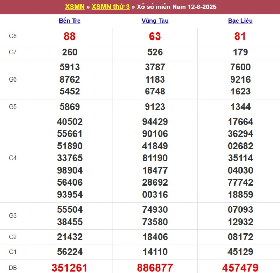Select the G4 row label

(x=13, y=158)
